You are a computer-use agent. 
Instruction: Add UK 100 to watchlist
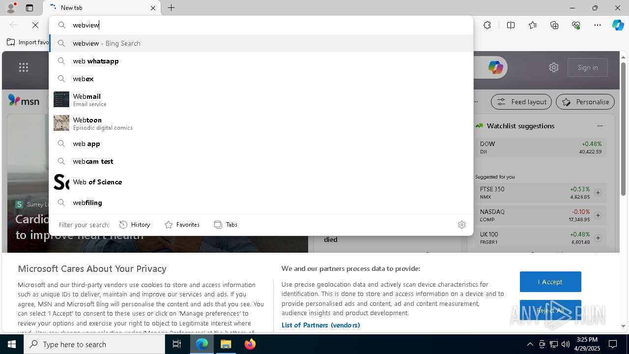(x=598, y=238)
